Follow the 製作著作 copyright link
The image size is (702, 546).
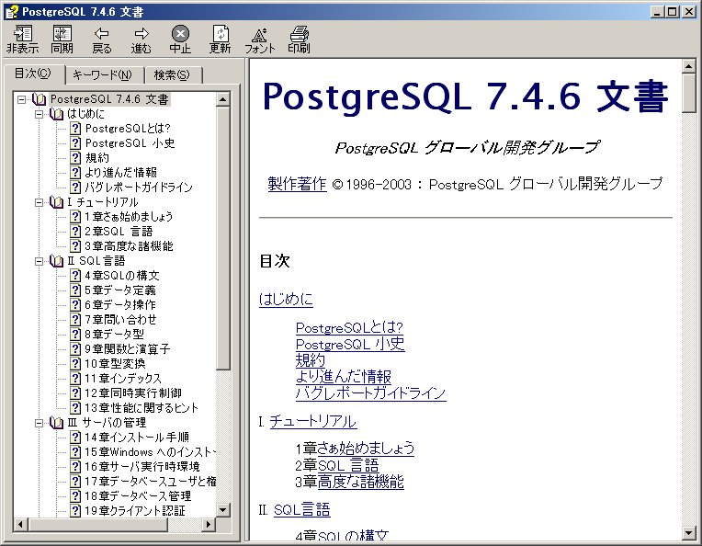[296, 183]
